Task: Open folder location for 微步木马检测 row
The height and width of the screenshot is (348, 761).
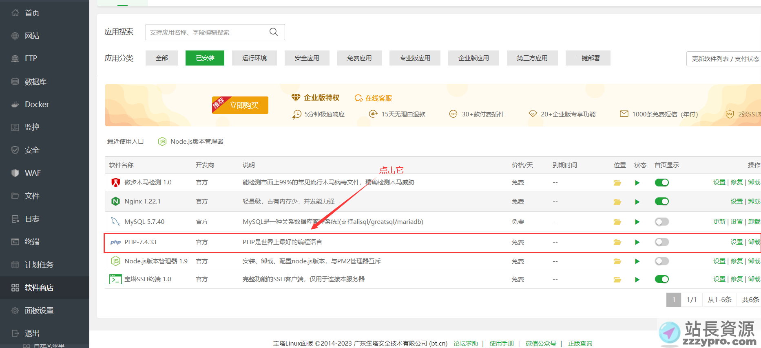Action: (x=617, y=183)
